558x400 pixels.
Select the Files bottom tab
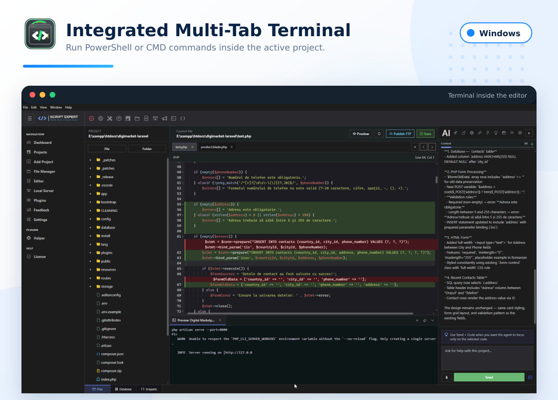(97, 390)
